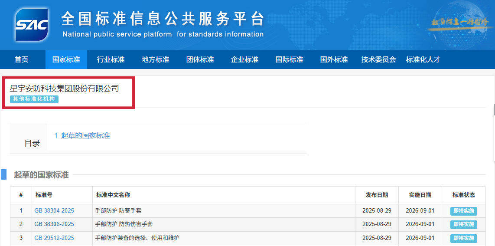Select the 国家标准 navigation tab

[x=66, y=59]
